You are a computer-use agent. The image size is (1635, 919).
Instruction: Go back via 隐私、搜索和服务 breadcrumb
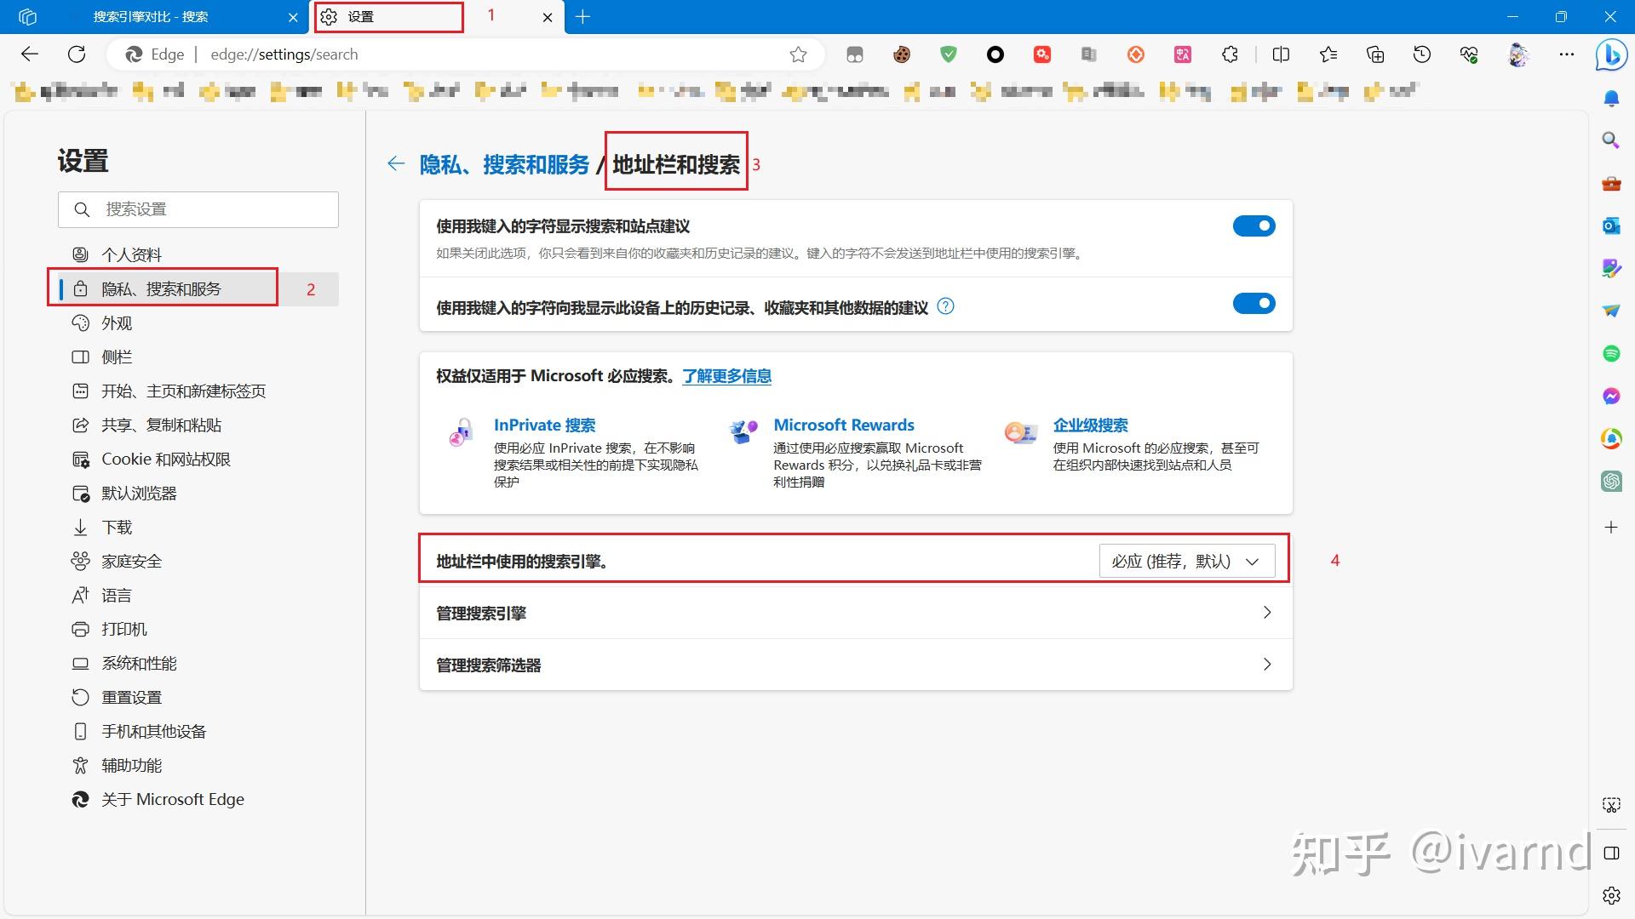pos(504,163)
